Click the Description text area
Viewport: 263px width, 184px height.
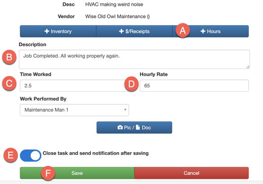[134, 59]
